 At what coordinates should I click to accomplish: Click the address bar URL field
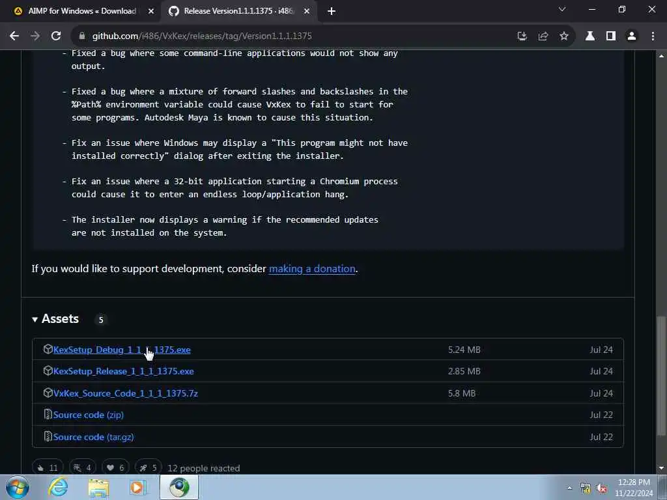coord(294,36)
